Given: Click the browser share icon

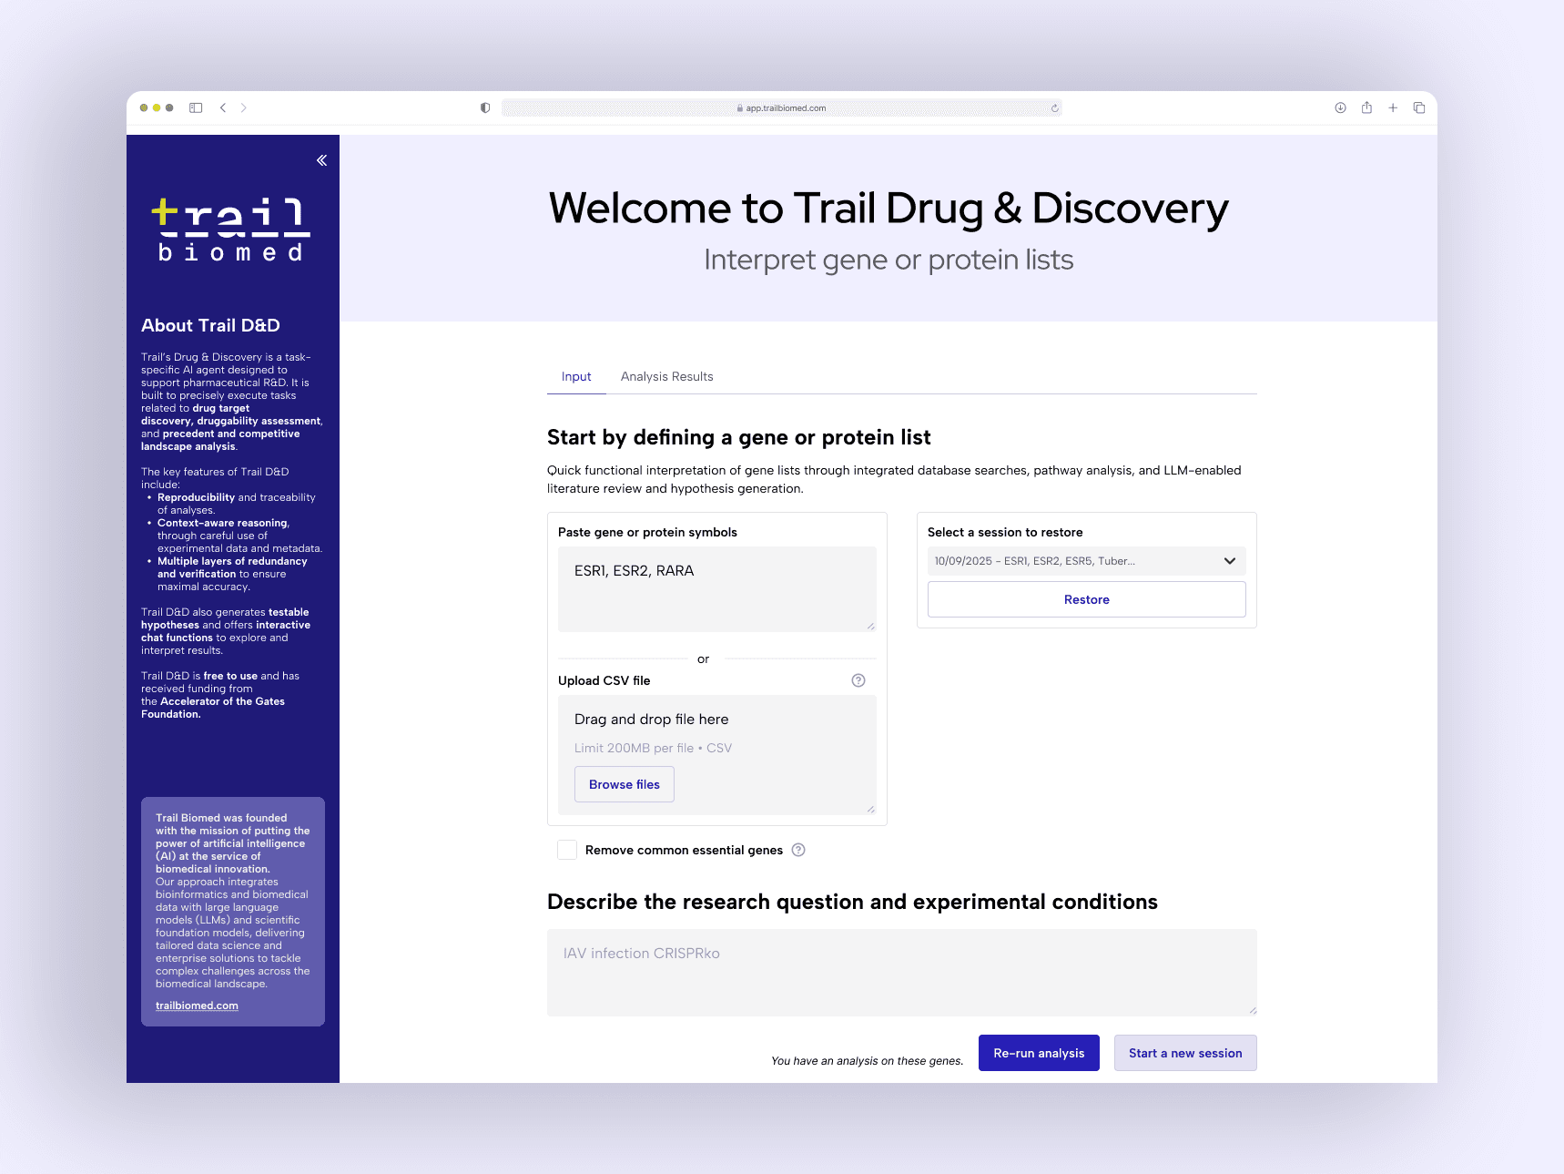Looking at the screenshot, I should point(1366,107).
